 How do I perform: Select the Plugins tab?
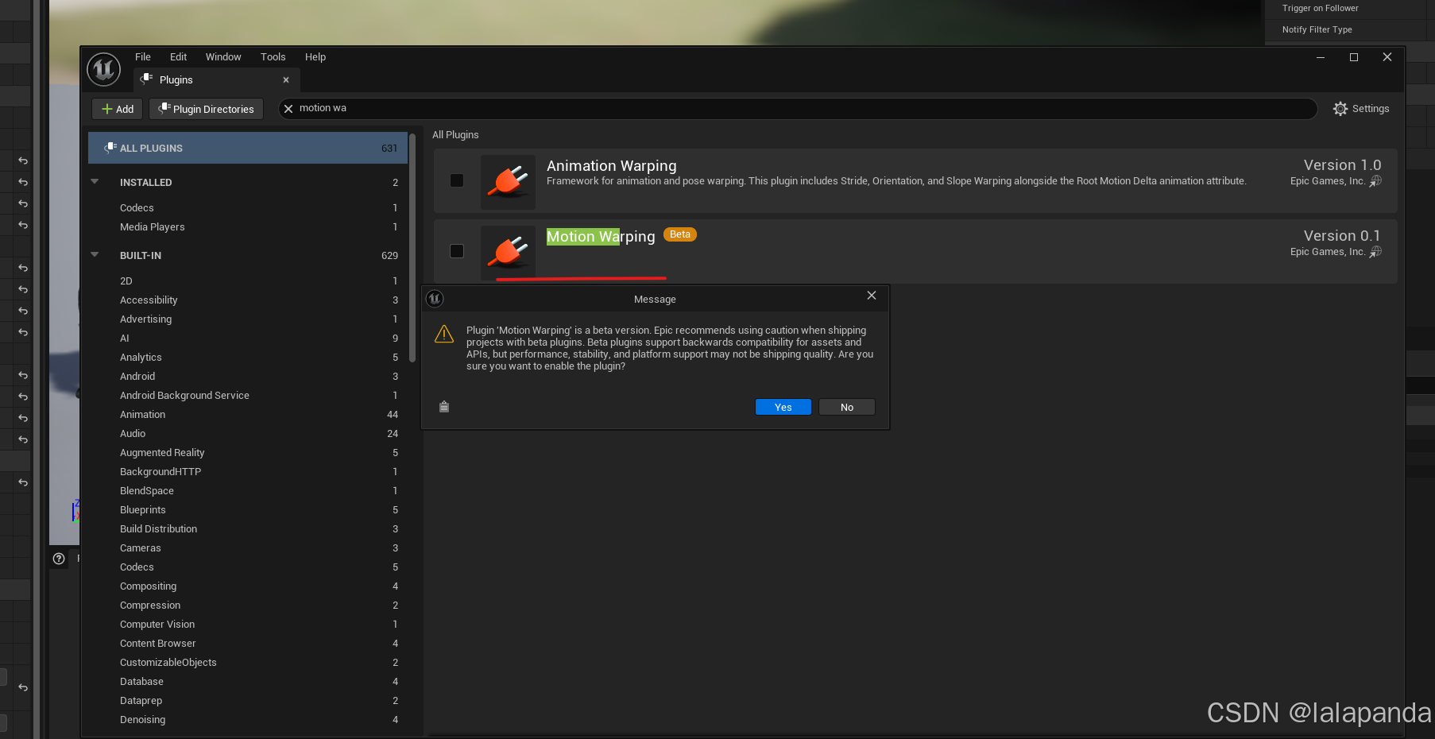216,80
